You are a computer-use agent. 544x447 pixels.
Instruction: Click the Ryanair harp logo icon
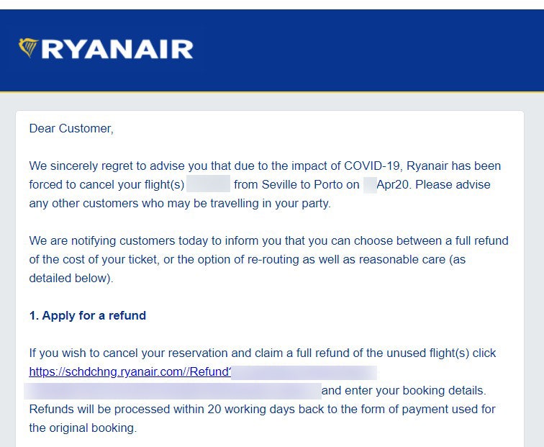click(28, 48)
